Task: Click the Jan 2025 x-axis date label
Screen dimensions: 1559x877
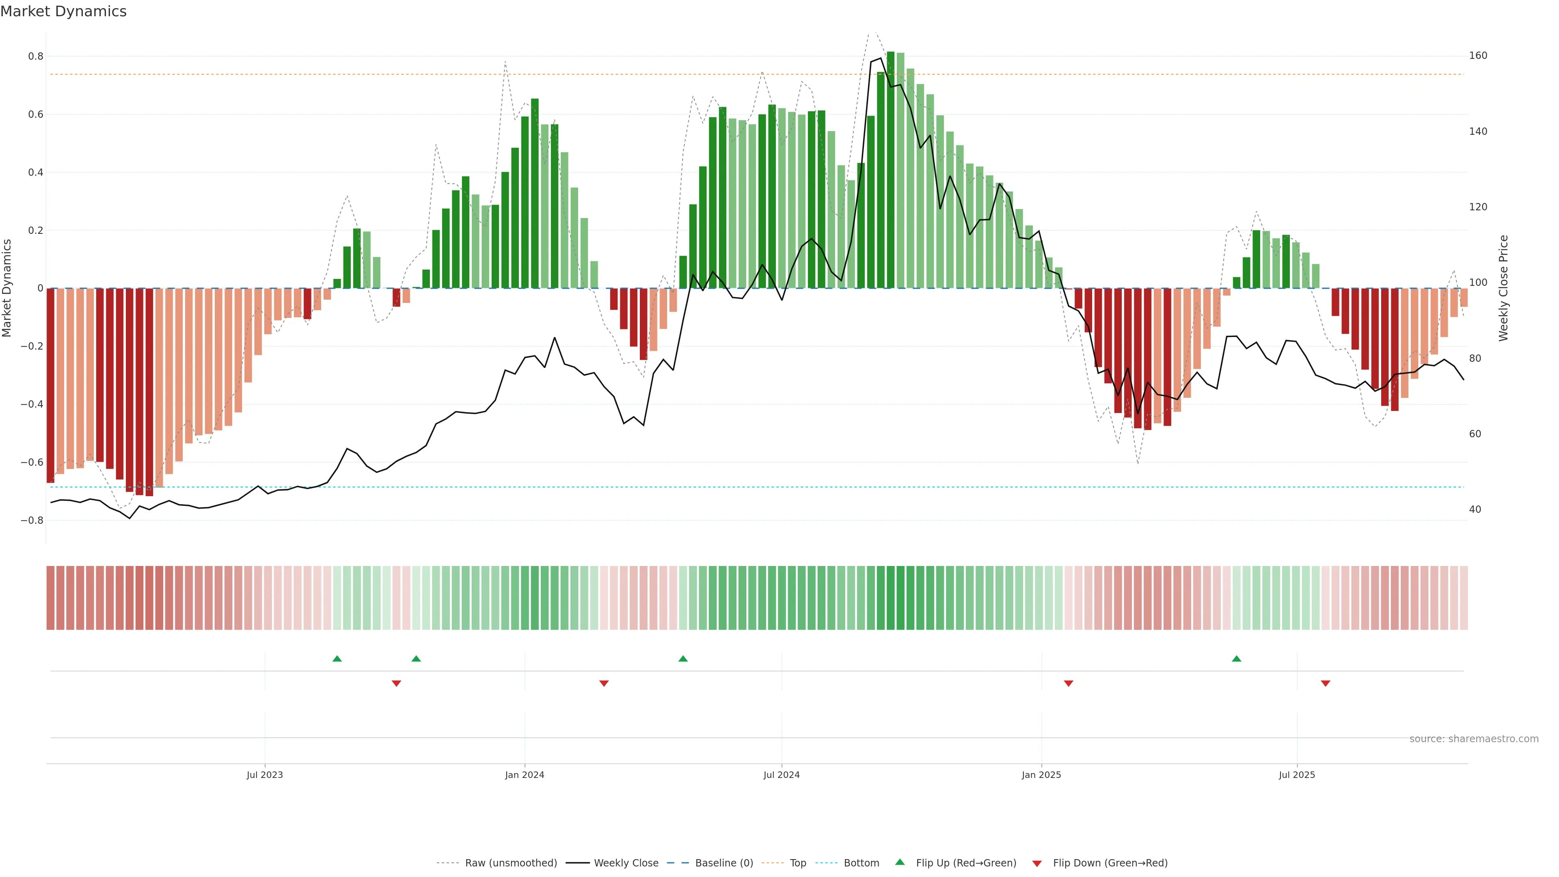Action: click(x=1041, y=775)
